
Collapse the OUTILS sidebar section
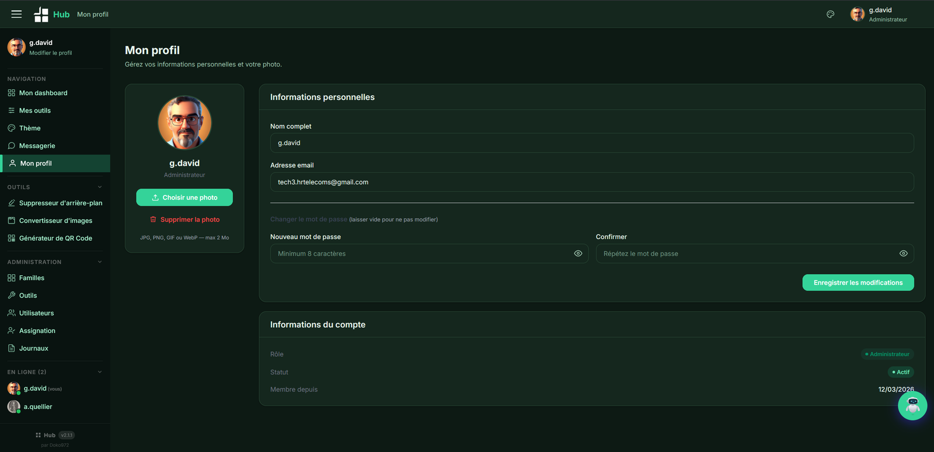100,187
